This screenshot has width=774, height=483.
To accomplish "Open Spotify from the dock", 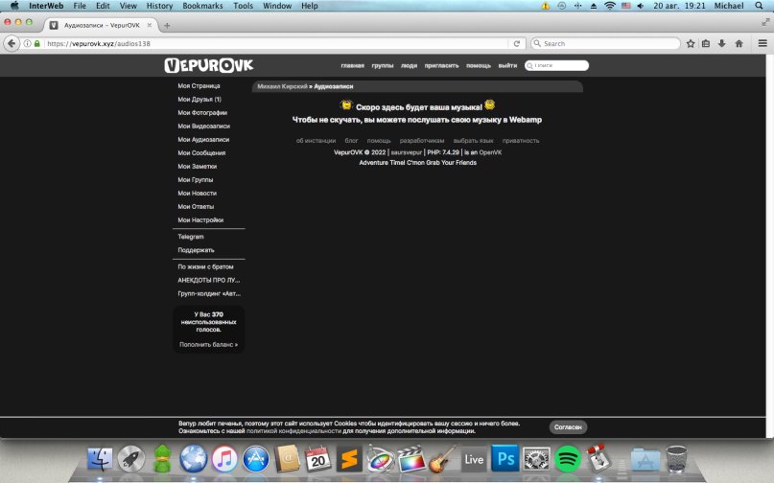I will (568, 459).
